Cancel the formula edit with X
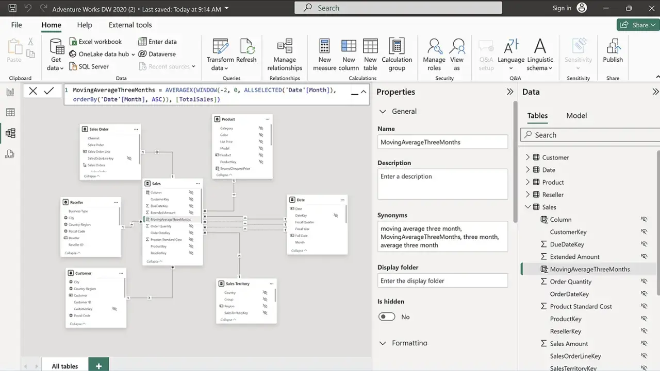 point(33,91)
